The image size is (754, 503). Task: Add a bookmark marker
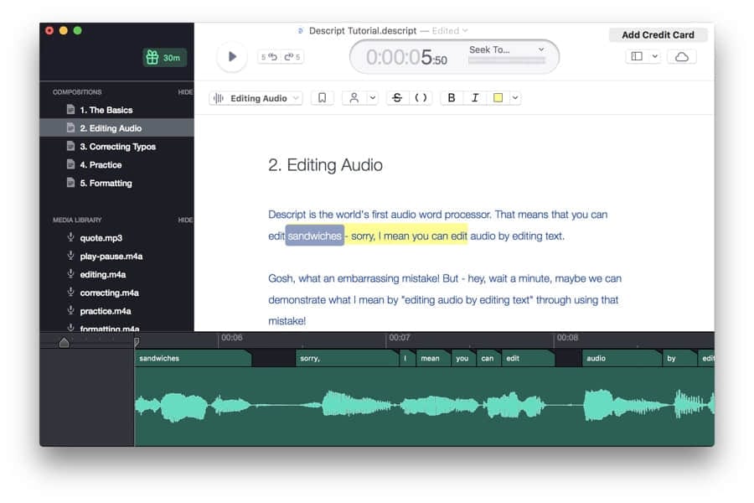pyautogui.click(x=323, y=98)
